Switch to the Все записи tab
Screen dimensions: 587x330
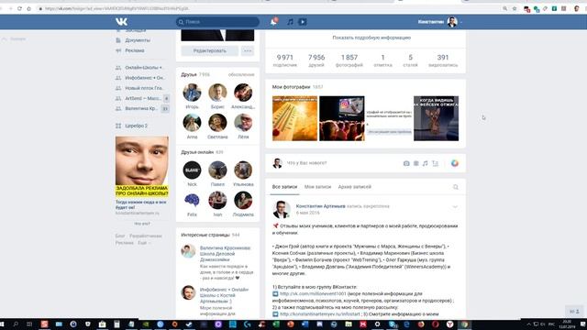pyautogui.click(x=284, y=187)
